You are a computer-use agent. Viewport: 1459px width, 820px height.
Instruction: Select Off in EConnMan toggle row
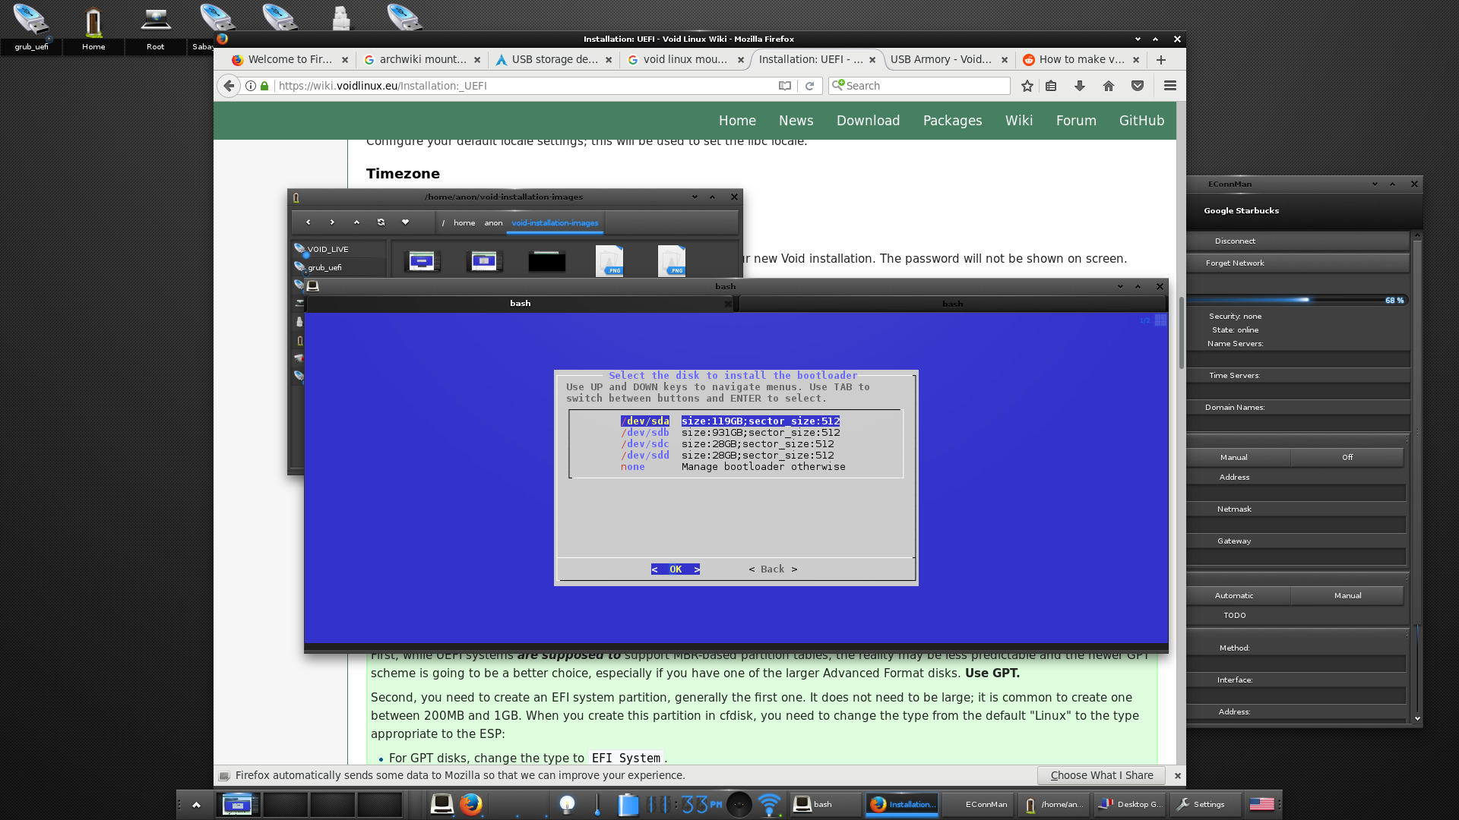coord(1347,457)
